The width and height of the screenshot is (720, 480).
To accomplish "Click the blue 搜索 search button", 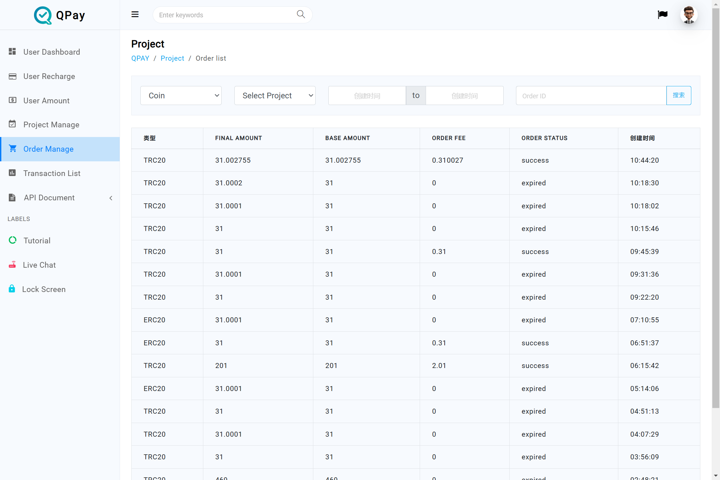I will tap(678, 96).
